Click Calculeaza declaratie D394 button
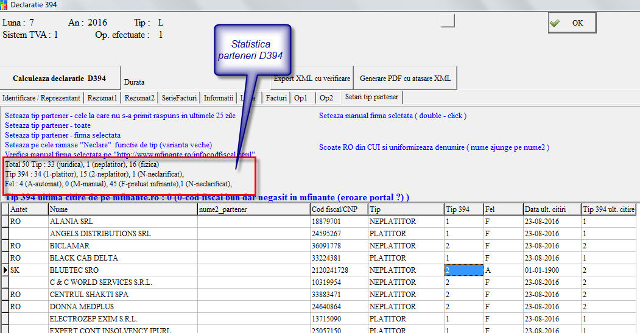This screenshot has height=333, width=640. pos(60,78)
